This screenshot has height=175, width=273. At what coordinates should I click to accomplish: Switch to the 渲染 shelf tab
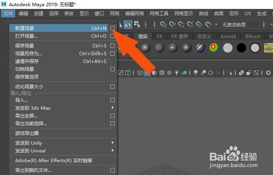(143, 36)
